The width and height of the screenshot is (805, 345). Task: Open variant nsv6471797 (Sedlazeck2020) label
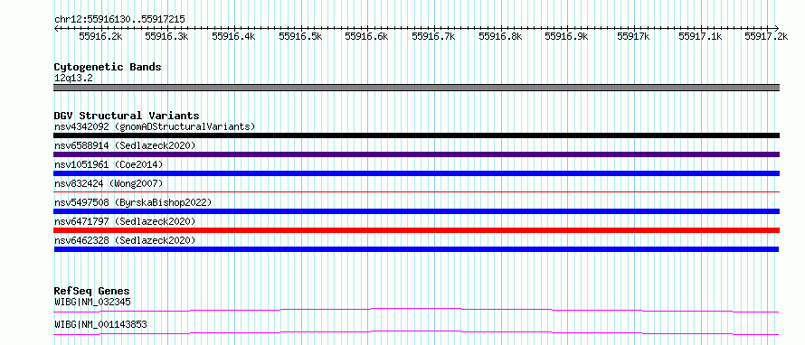[125, 221]
